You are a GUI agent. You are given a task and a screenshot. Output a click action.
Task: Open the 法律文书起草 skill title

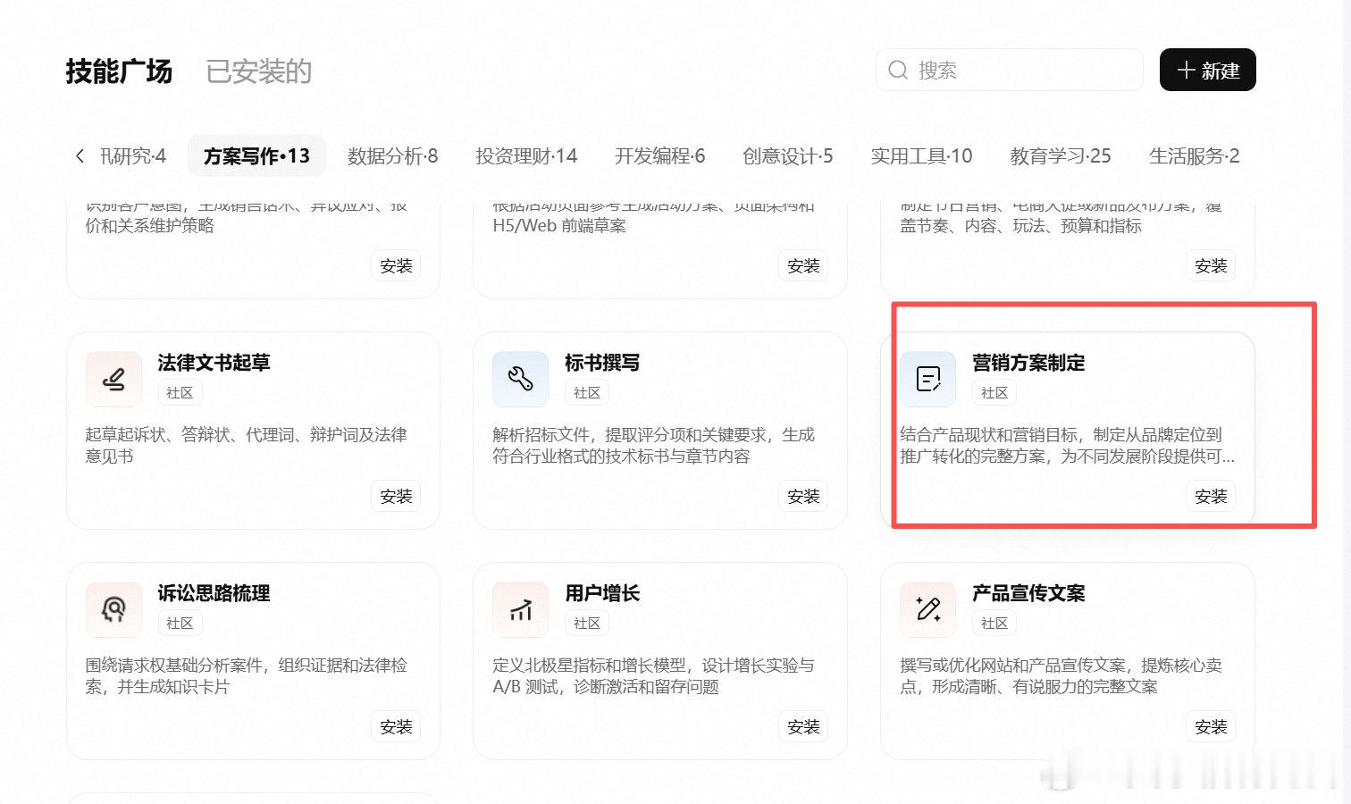(214, 363)
